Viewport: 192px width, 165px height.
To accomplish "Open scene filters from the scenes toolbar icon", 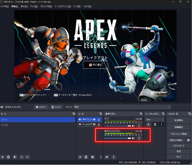I will click(x=15, y=157).
